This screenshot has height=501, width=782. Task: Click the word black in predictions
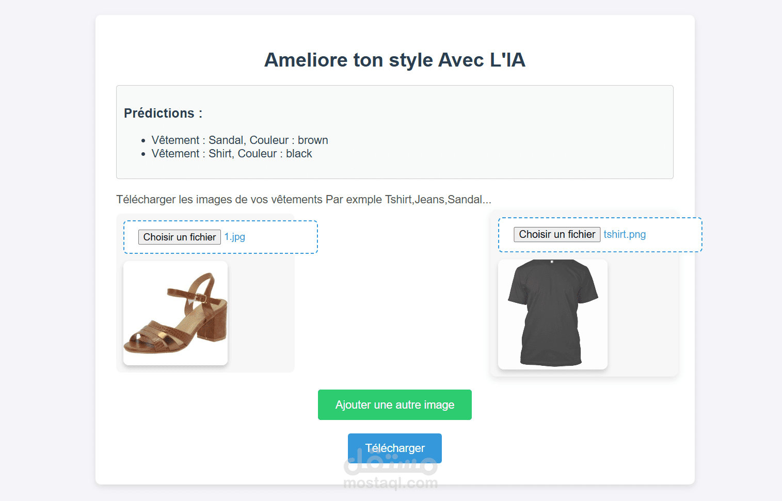[x=299, y=154]
